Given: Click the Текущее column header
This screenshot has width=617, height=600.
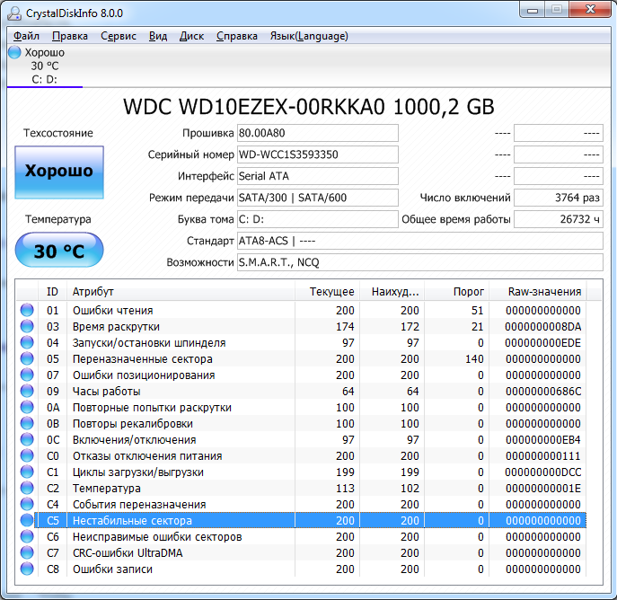Looking at the screenshot, I should (328, 292).
